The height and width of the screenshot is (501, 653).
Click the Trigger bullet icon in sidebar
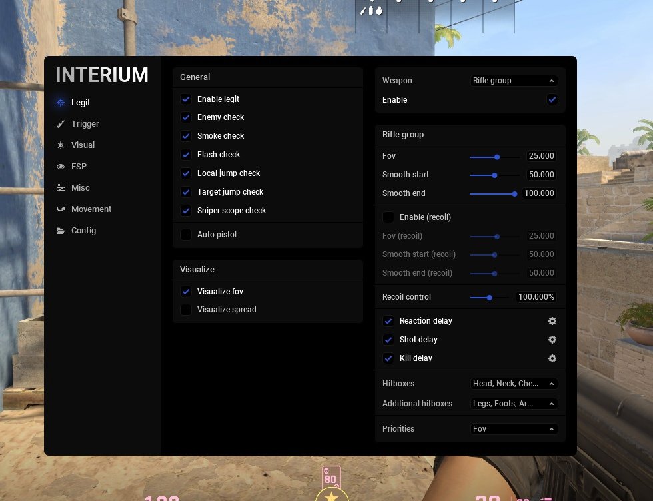61,124
